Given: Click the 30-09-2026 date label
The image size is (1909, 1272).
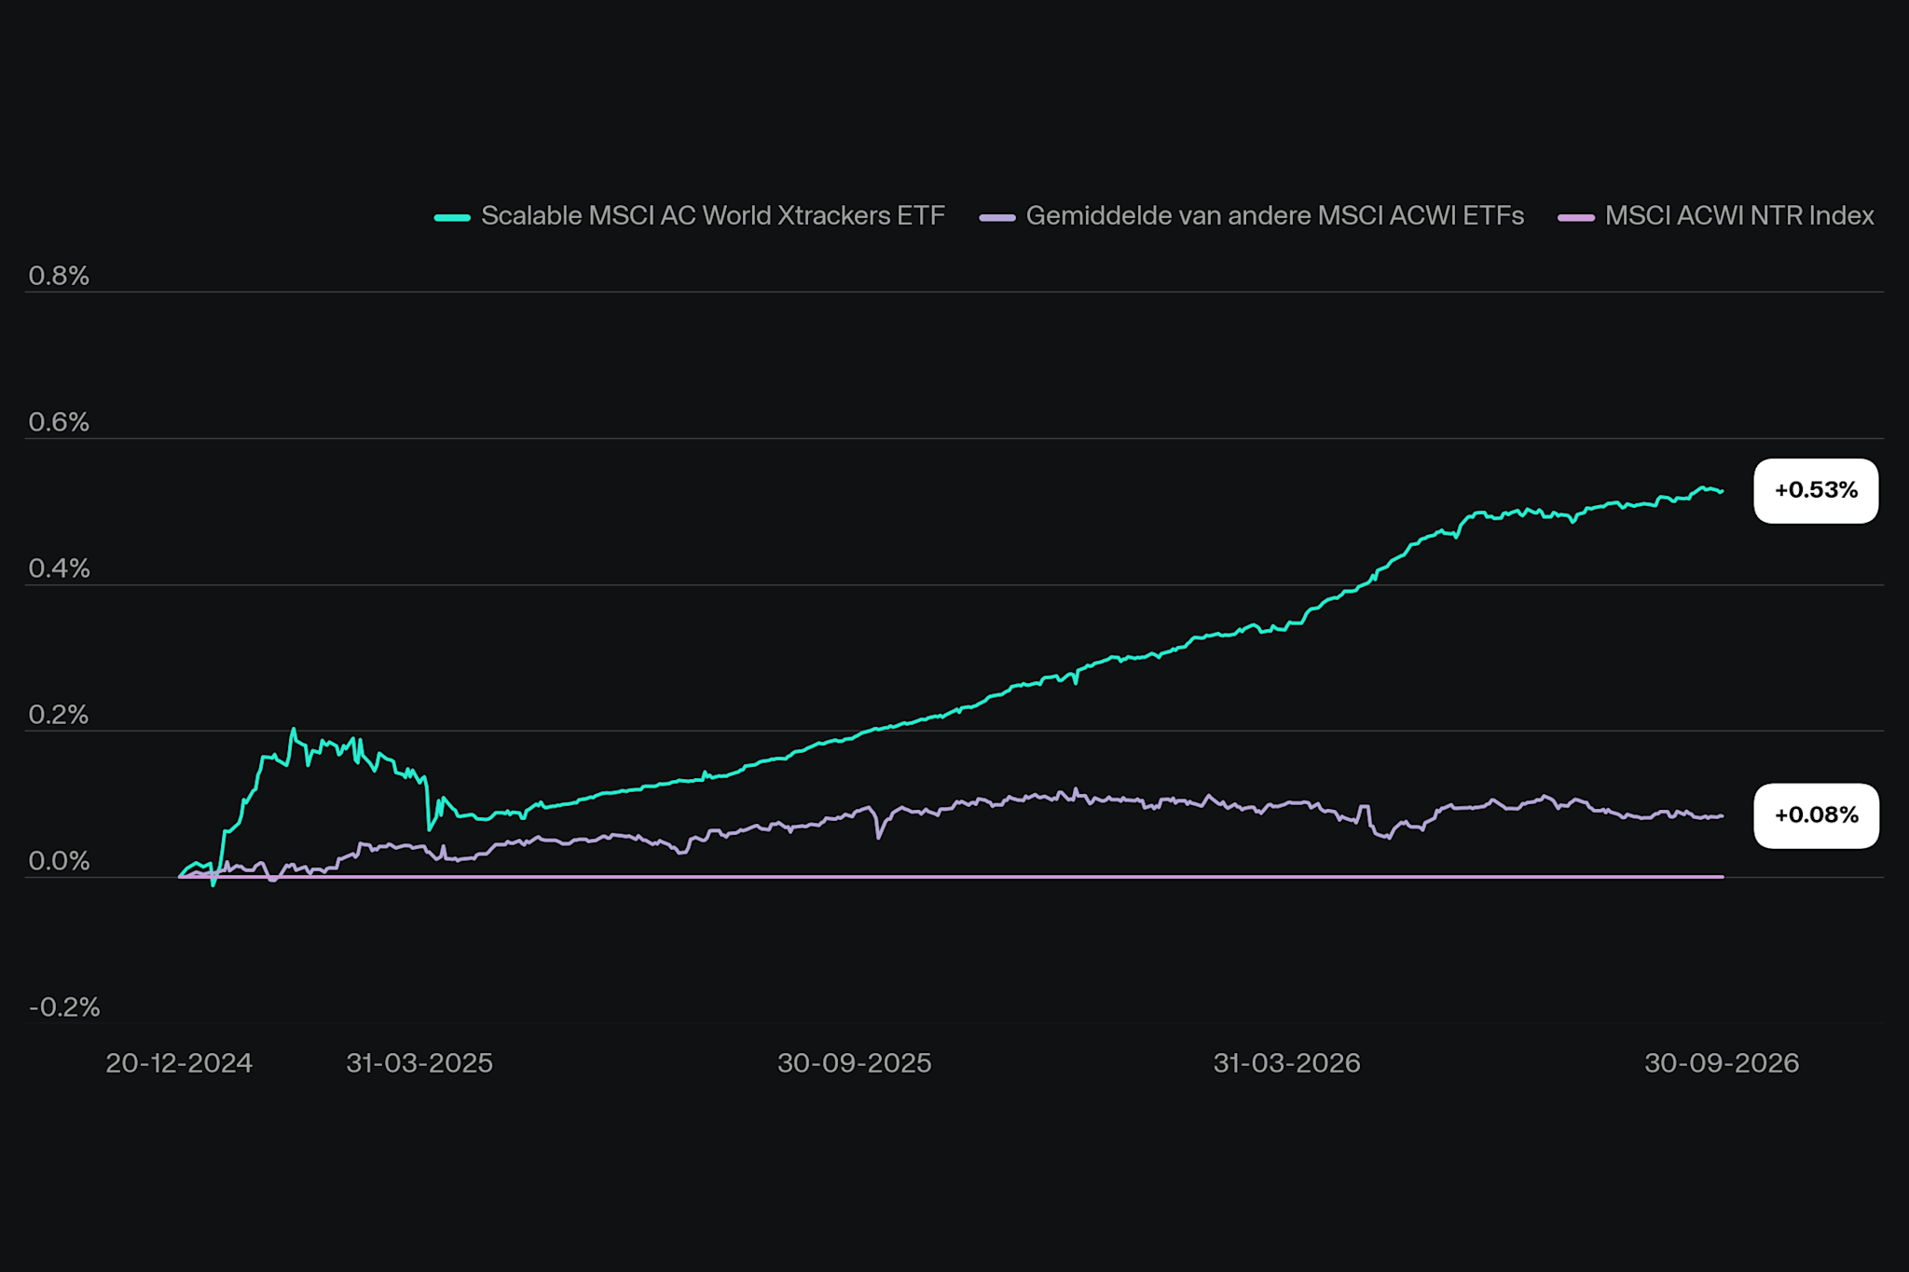Looking at the screenshot, I should [x=1722, y=1063].
